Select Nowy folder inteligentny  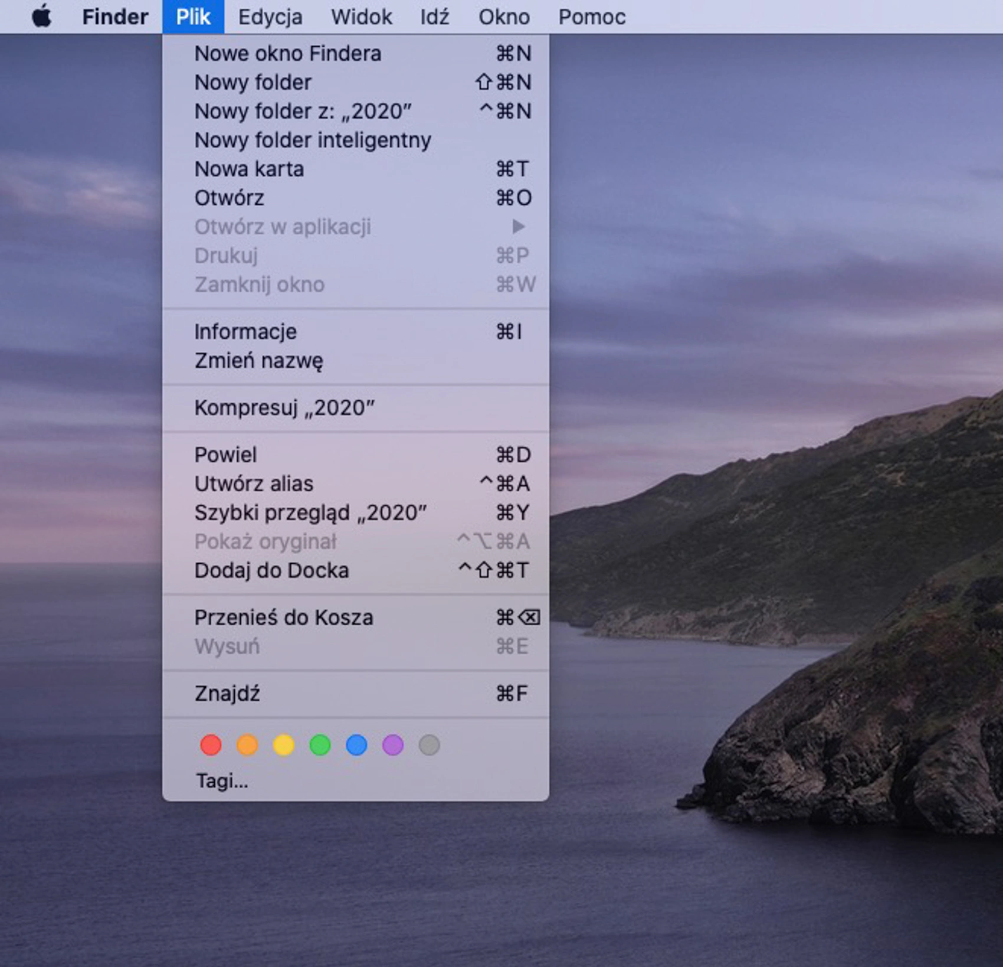[x=356, y=141]
